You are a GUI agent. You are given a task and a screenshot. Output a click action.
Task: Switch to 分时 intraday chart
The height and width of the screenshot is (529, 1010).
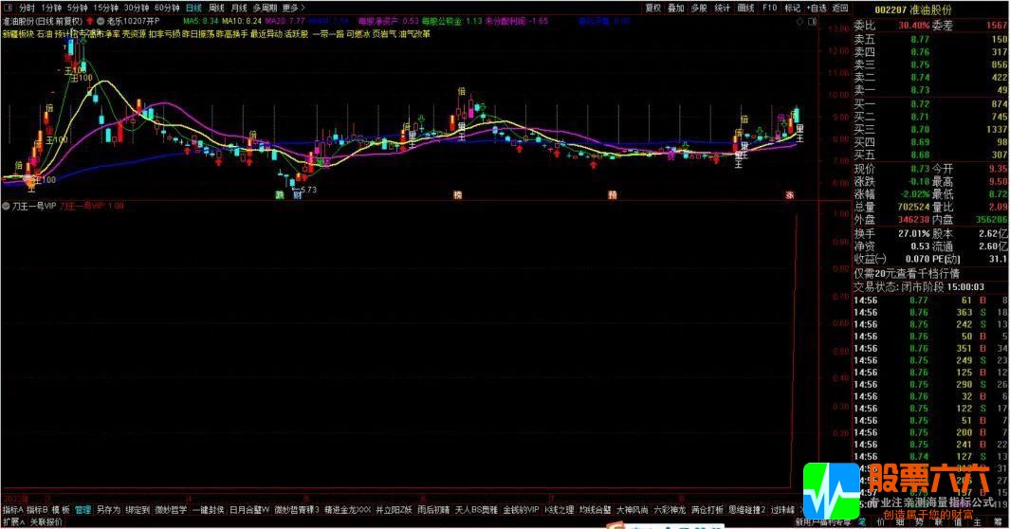tap(27, 9)
